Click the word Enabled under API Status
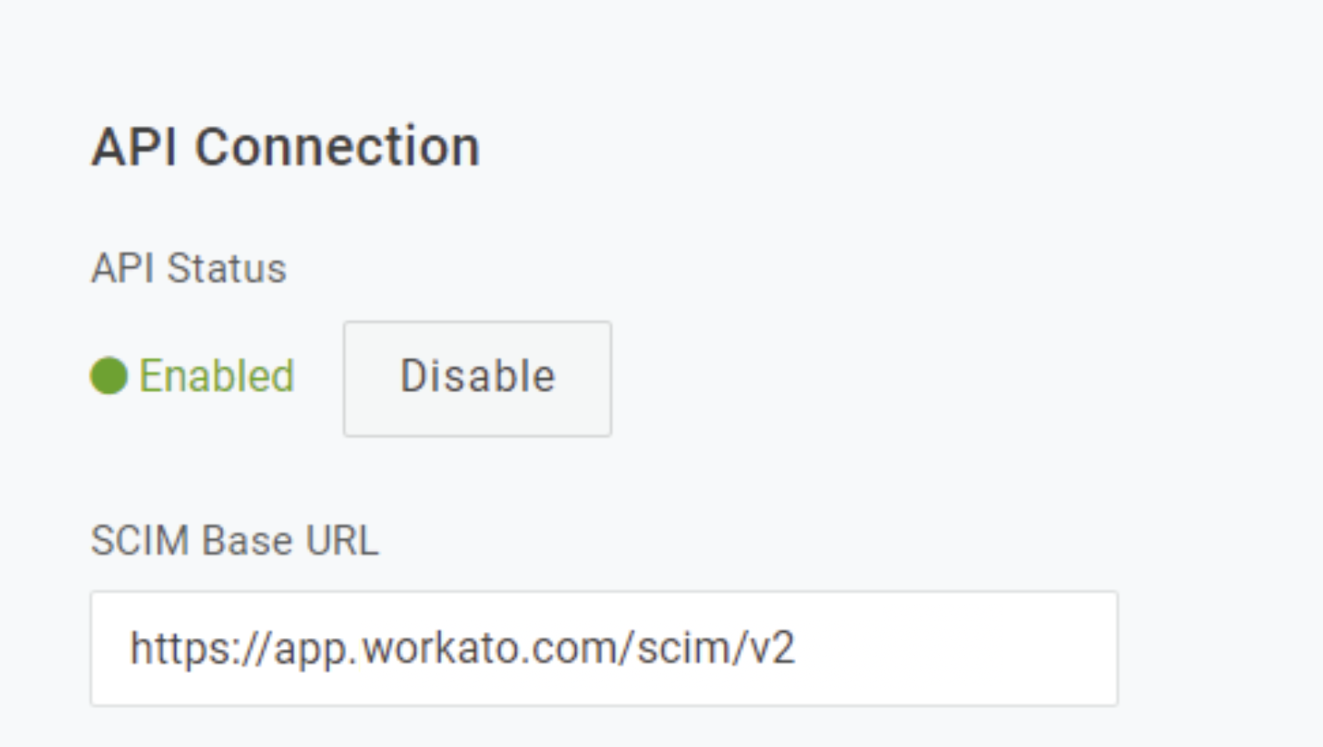Image resolution: width=1323 pixels, height=747 pixels. click(216, 376)
